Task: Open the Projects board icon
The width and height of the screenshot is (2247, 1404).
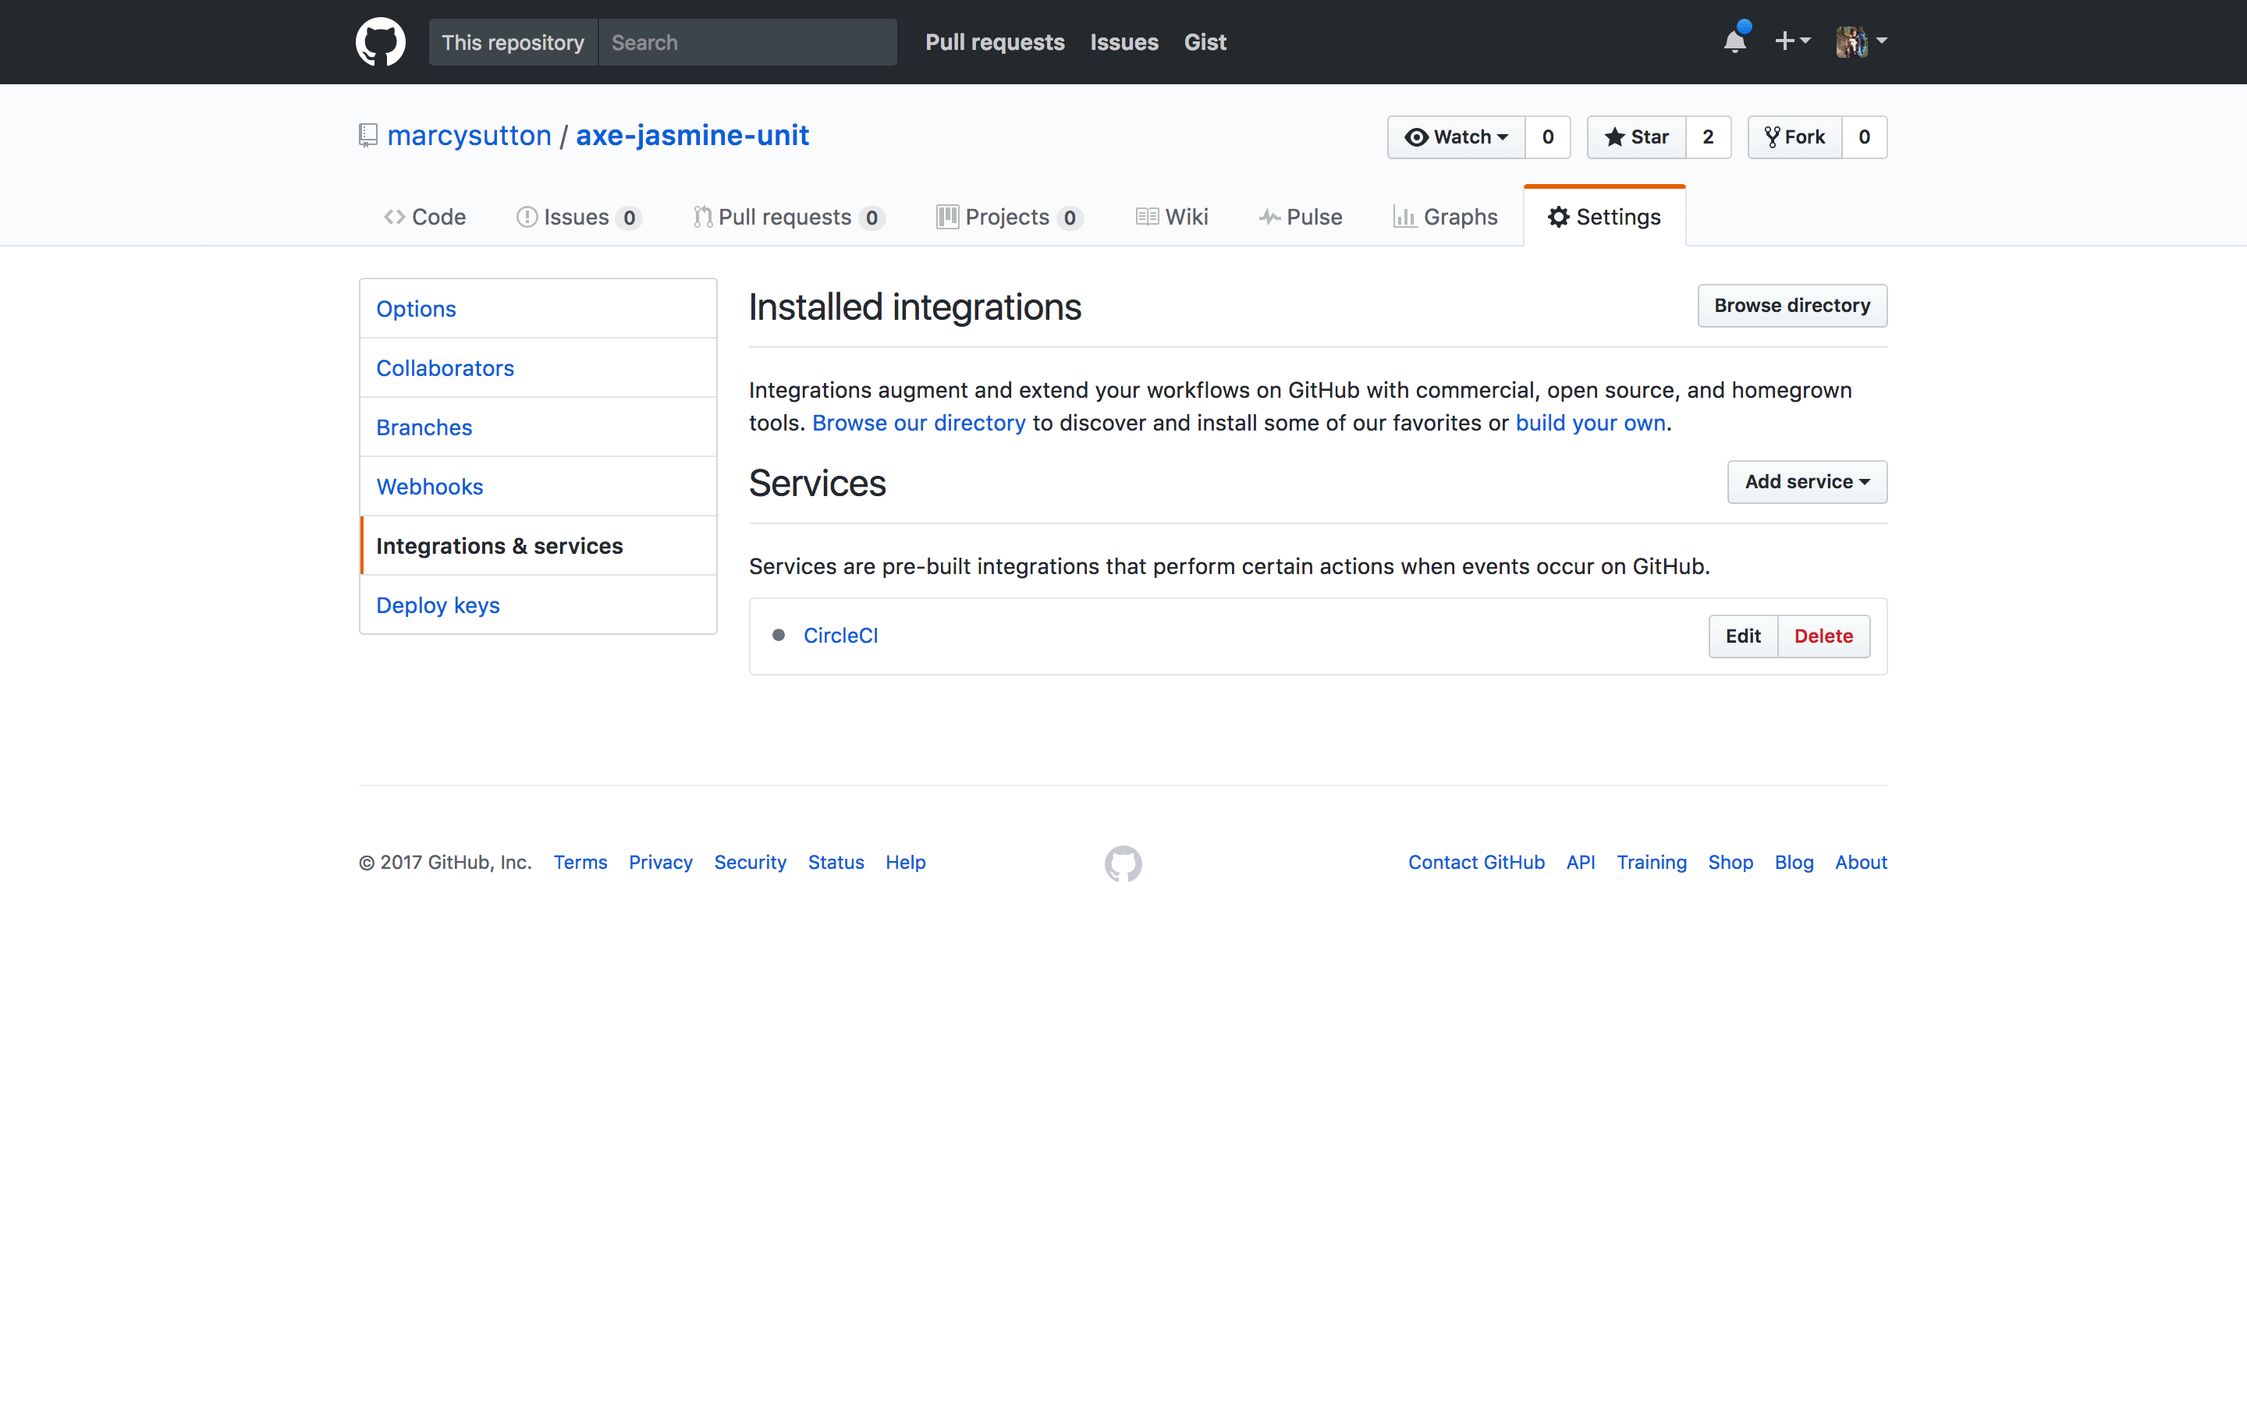Action: (x=947, y=216)
